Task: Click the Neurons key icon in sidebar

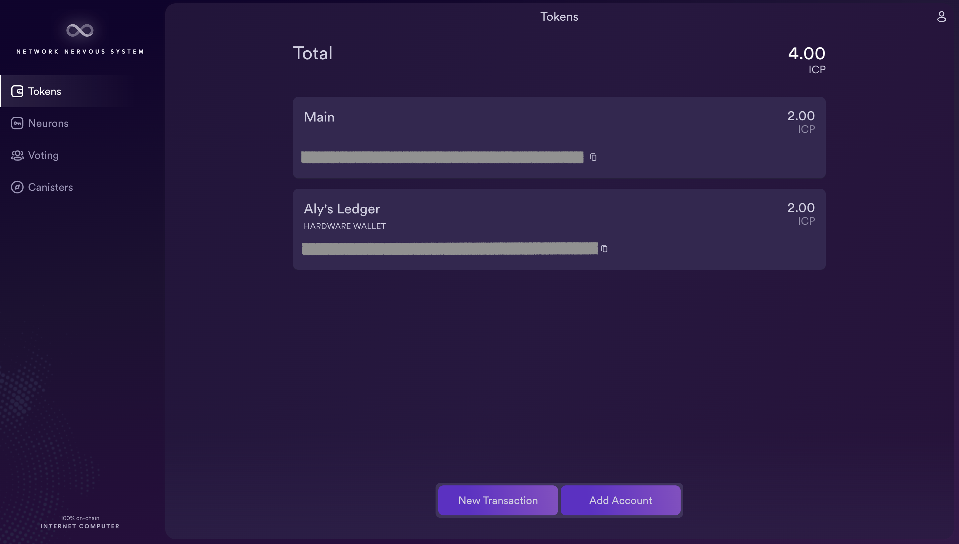Action: point(17,123)
